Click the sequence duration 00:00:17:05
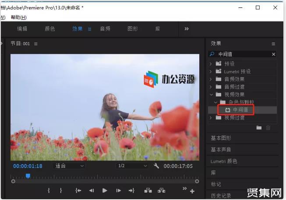 [178, 166]
